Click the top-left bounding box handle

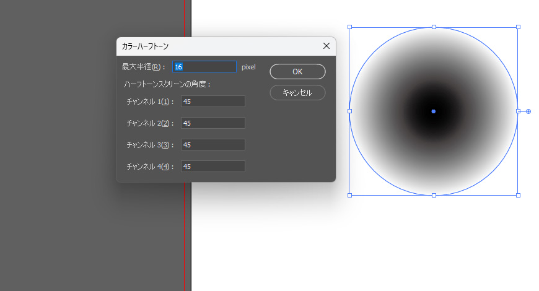click(349, 27)
